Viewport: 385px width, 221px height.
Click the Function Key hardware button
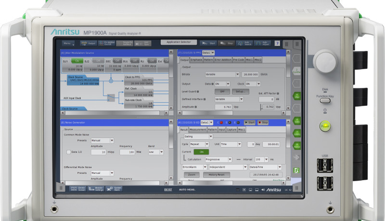325,100
